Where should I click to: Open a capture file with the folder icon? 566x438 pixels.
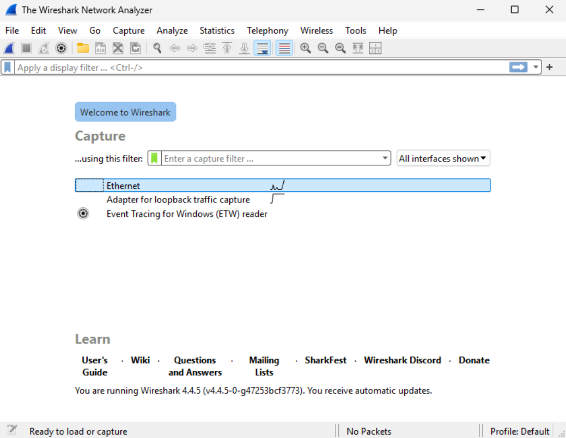[x=83, y=48]
